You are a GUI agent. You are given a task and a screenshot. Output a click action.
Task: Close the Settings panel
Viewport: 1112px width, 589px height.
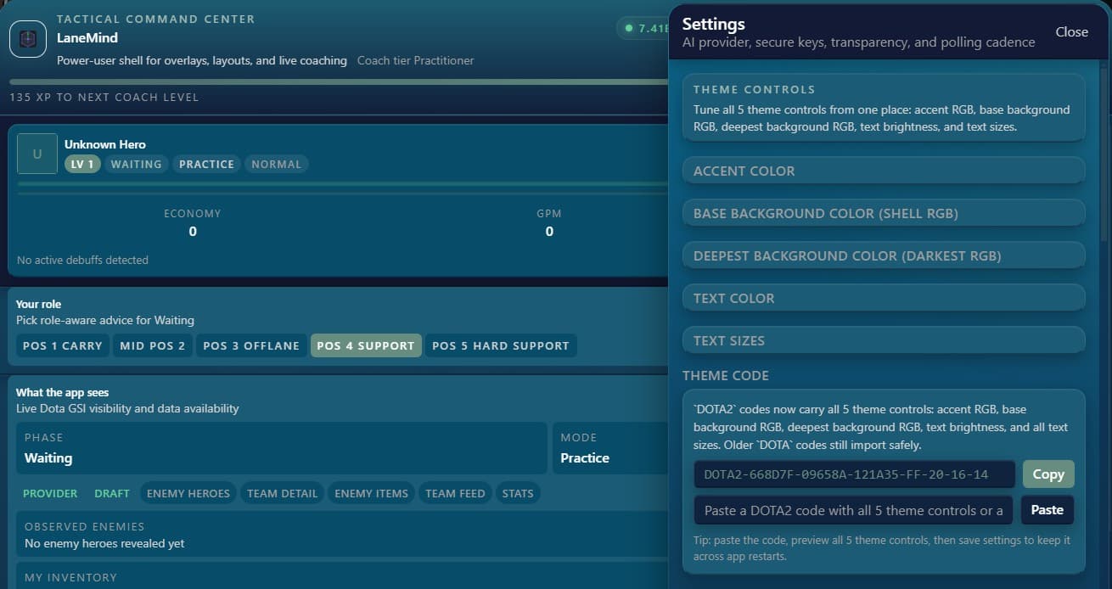click(1071, 31)
